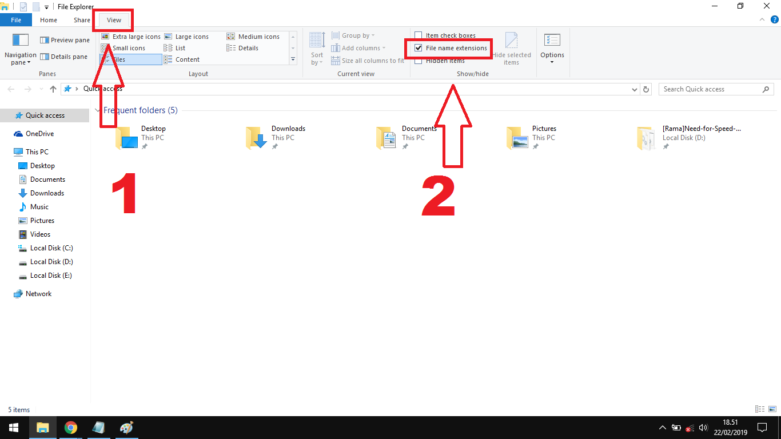Open the Action Center notifications
This screenshot has width=781, height=439.
(x=762, y=428)
